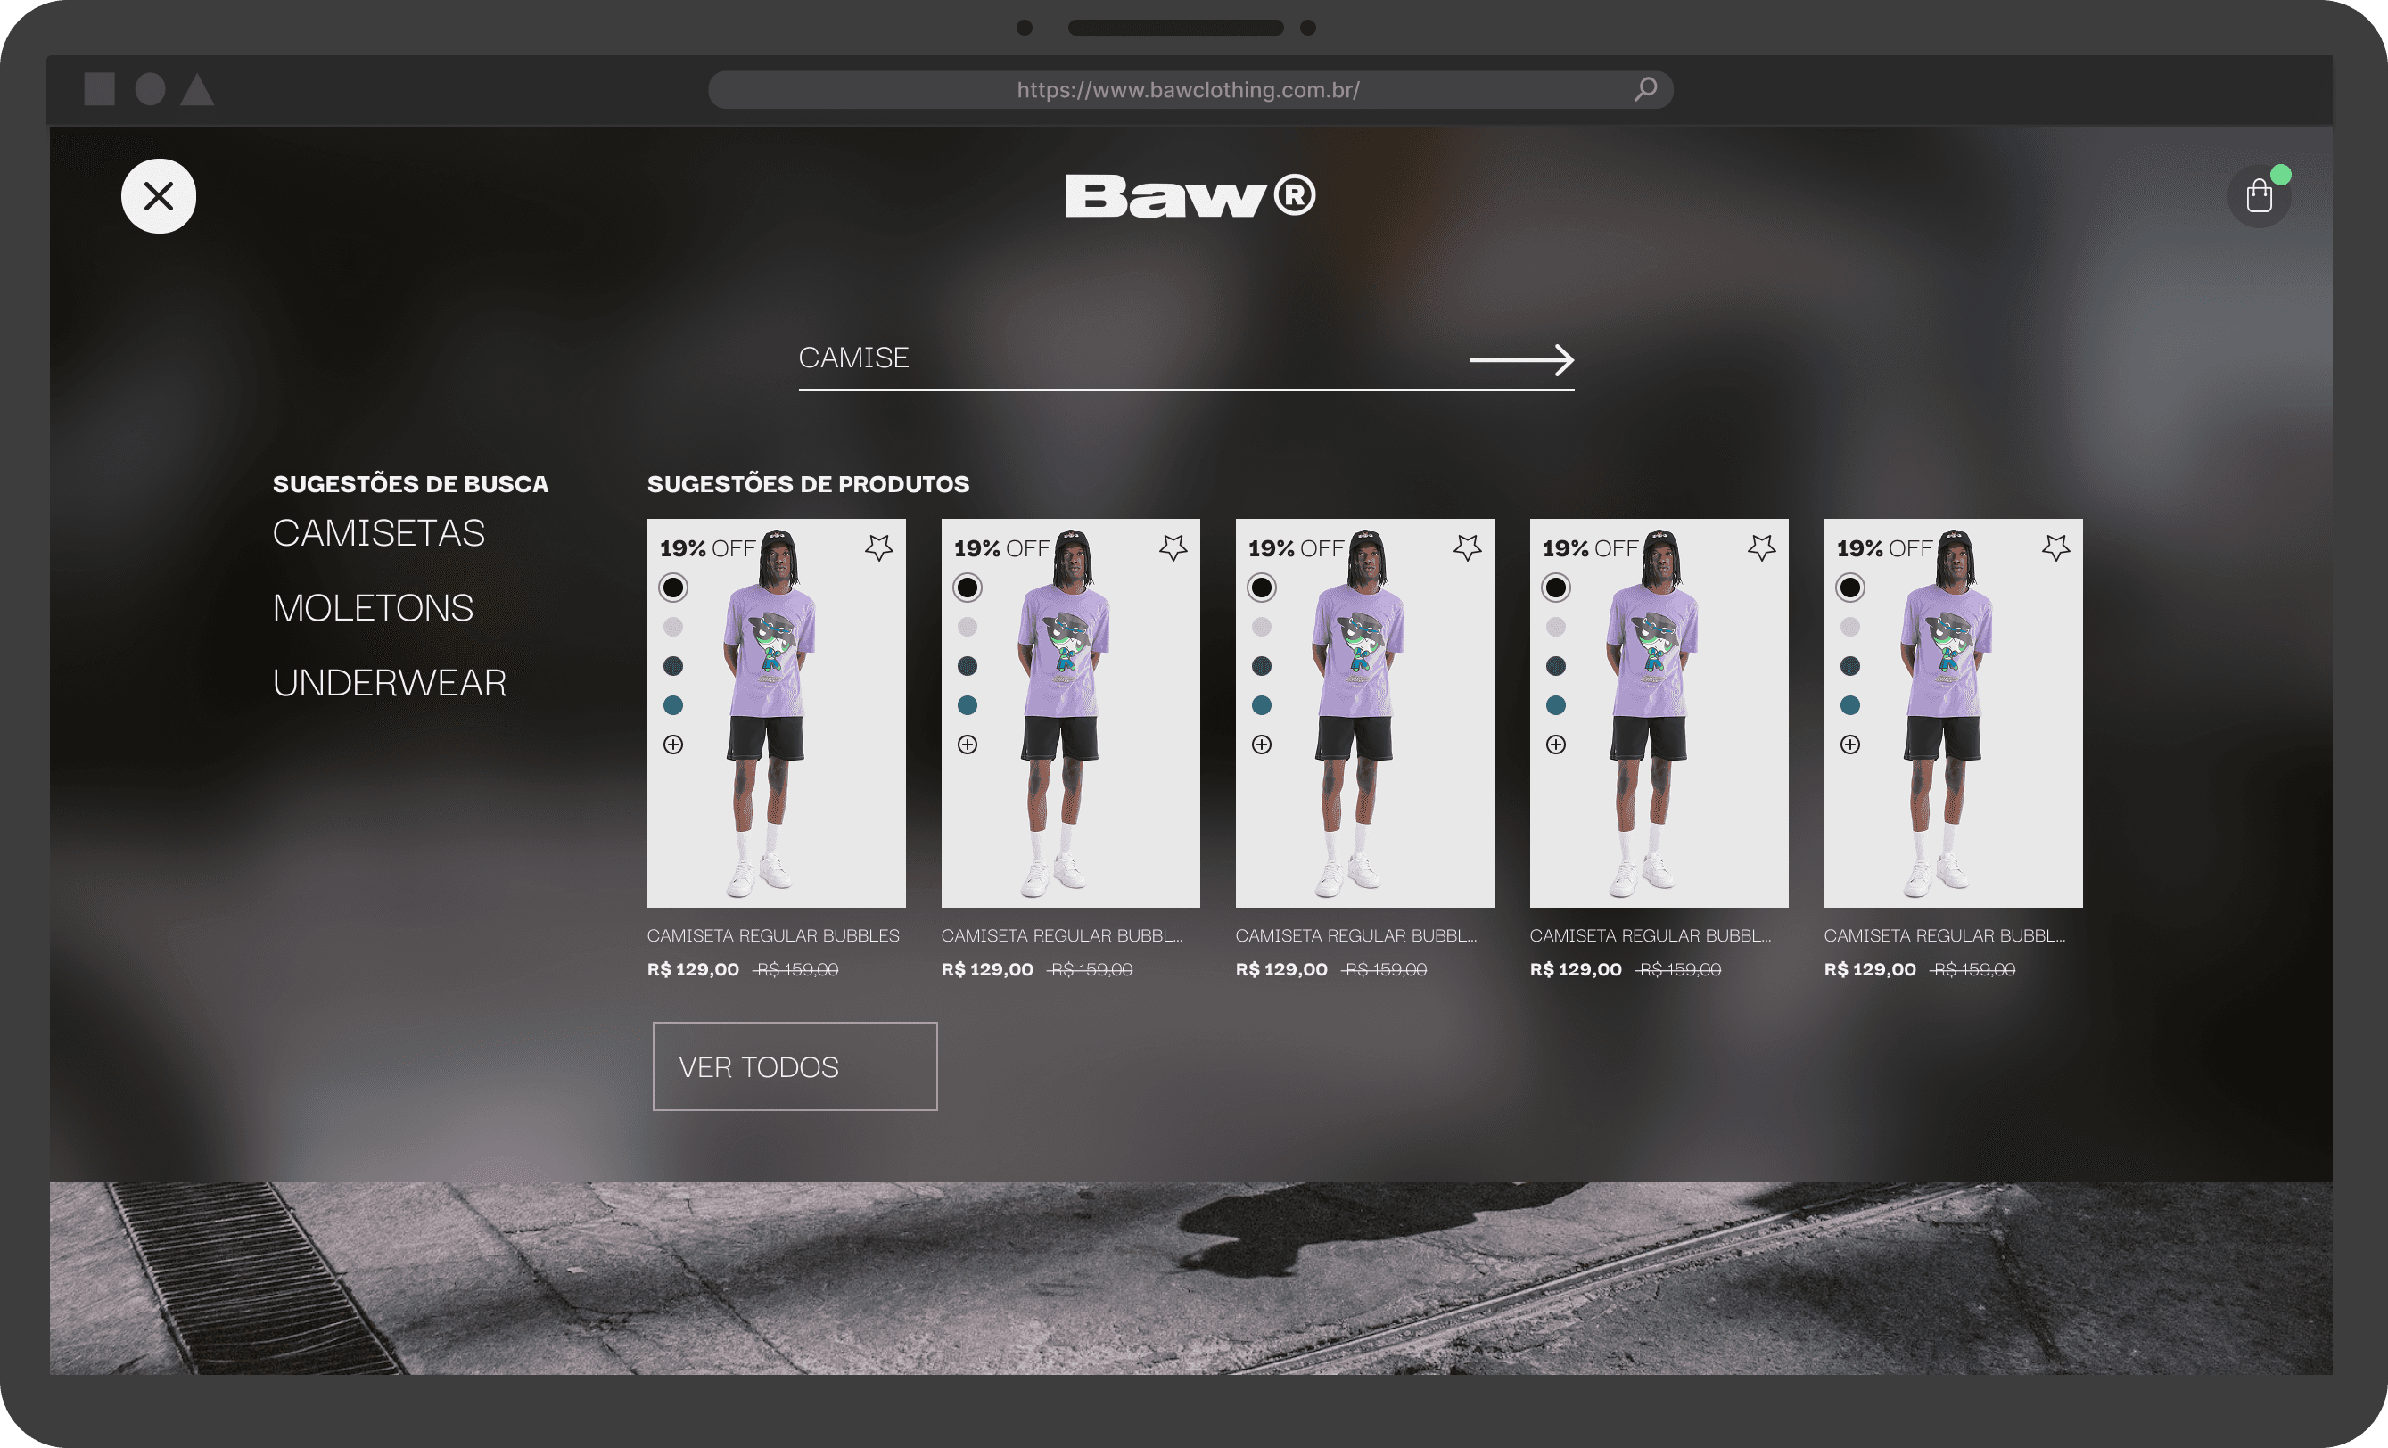This screenshot has width=2388, height=1448.
Task: Click the shopping bag cart icon
Action: click(2258, 196)
